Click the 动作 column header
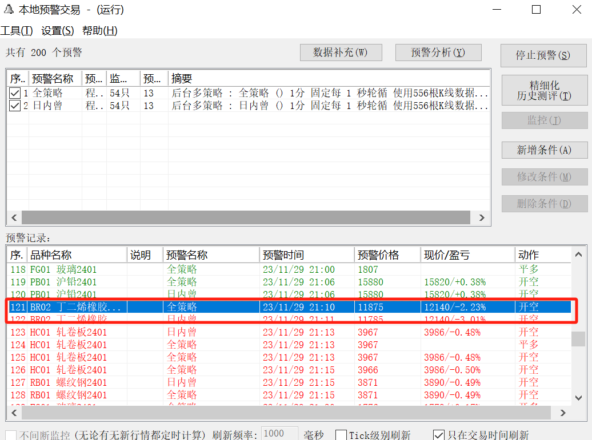This screenshot has width=592, height=440. click(542, 255)
